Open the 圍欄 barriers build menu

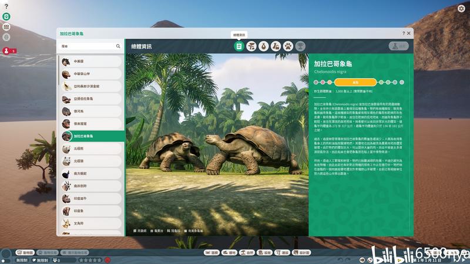pos(211,253)
